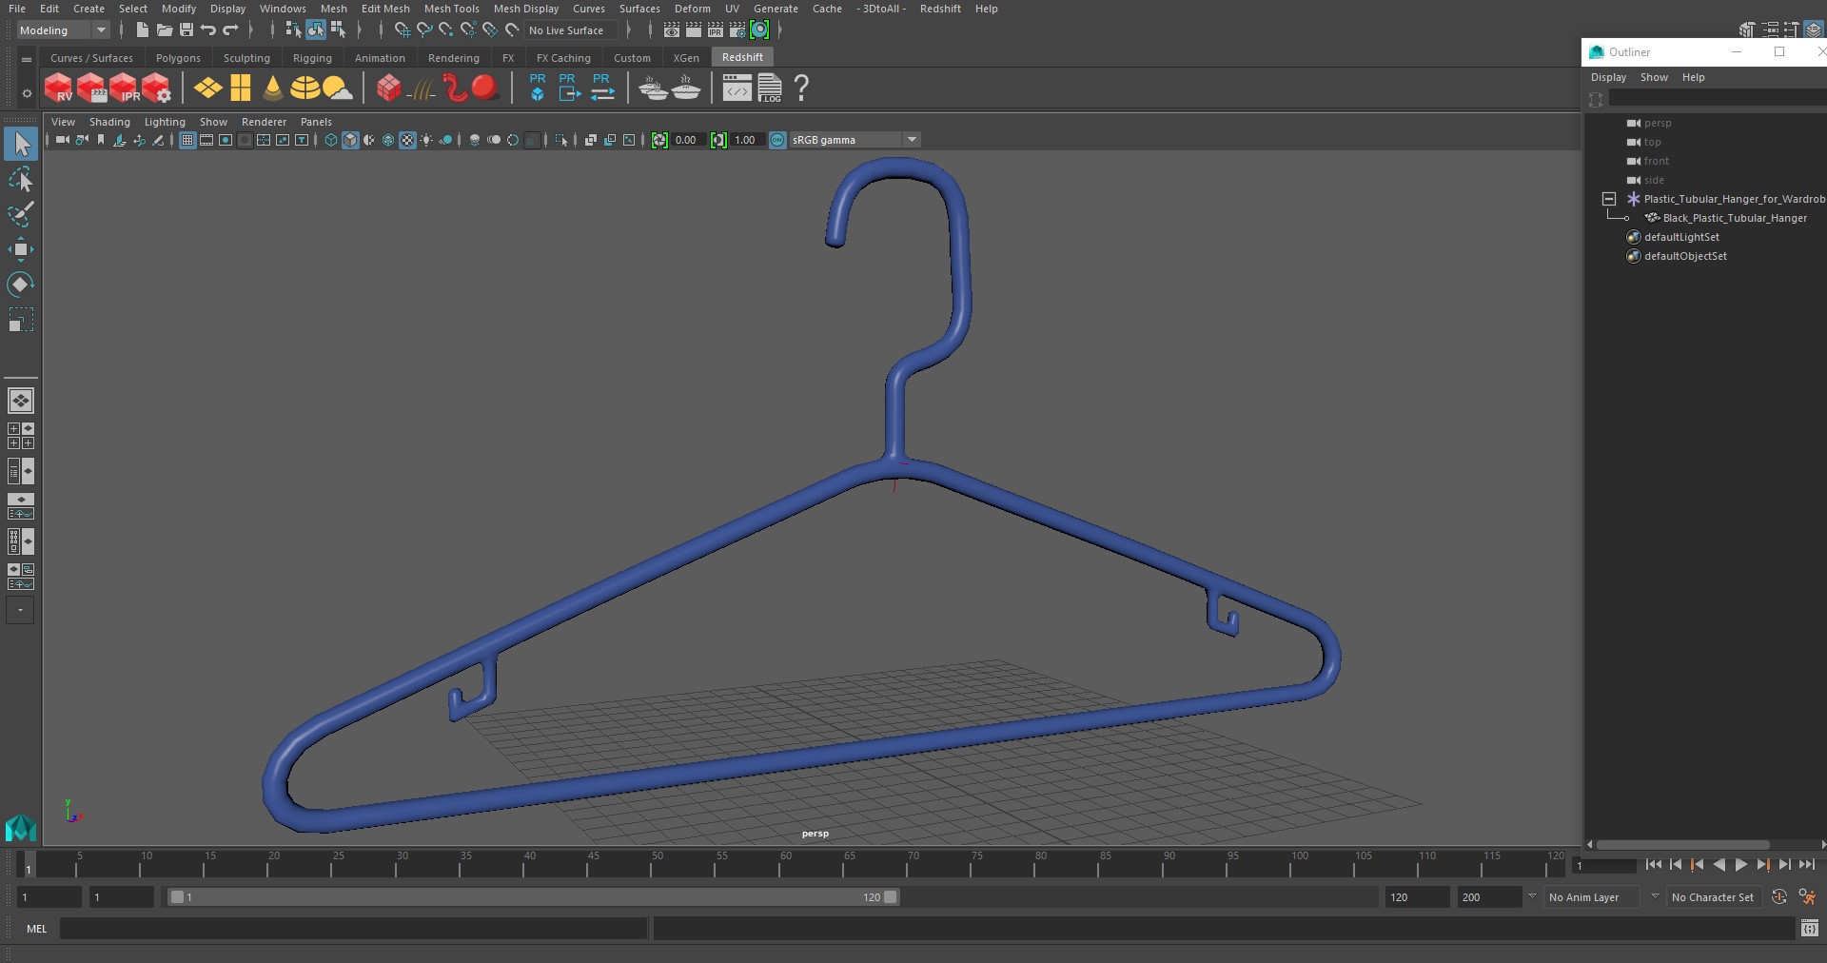Export Redshift proxy icon
This screenshot has height=963, width=1827.
pyautogui.click(x=569, y=88)
